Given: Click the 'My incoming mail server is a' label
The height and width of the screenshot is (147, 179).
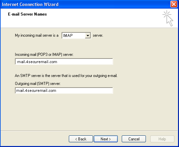Looking at the screenshot, I should tap(37, 35).
